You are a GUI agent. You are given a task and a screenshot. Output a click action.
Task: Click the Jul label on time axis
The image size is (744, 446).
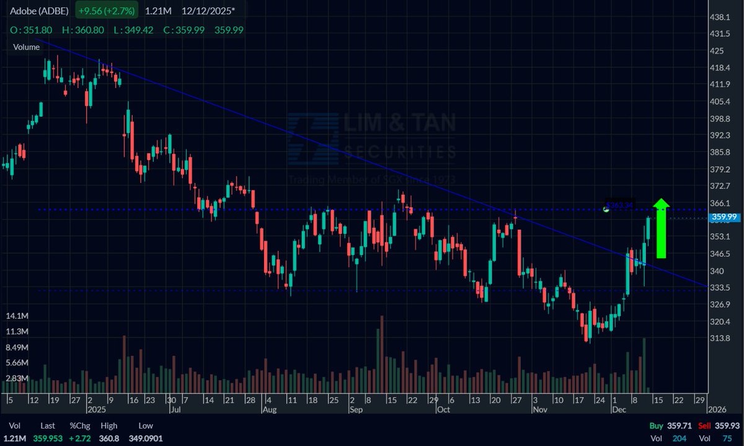pos(175,410)
